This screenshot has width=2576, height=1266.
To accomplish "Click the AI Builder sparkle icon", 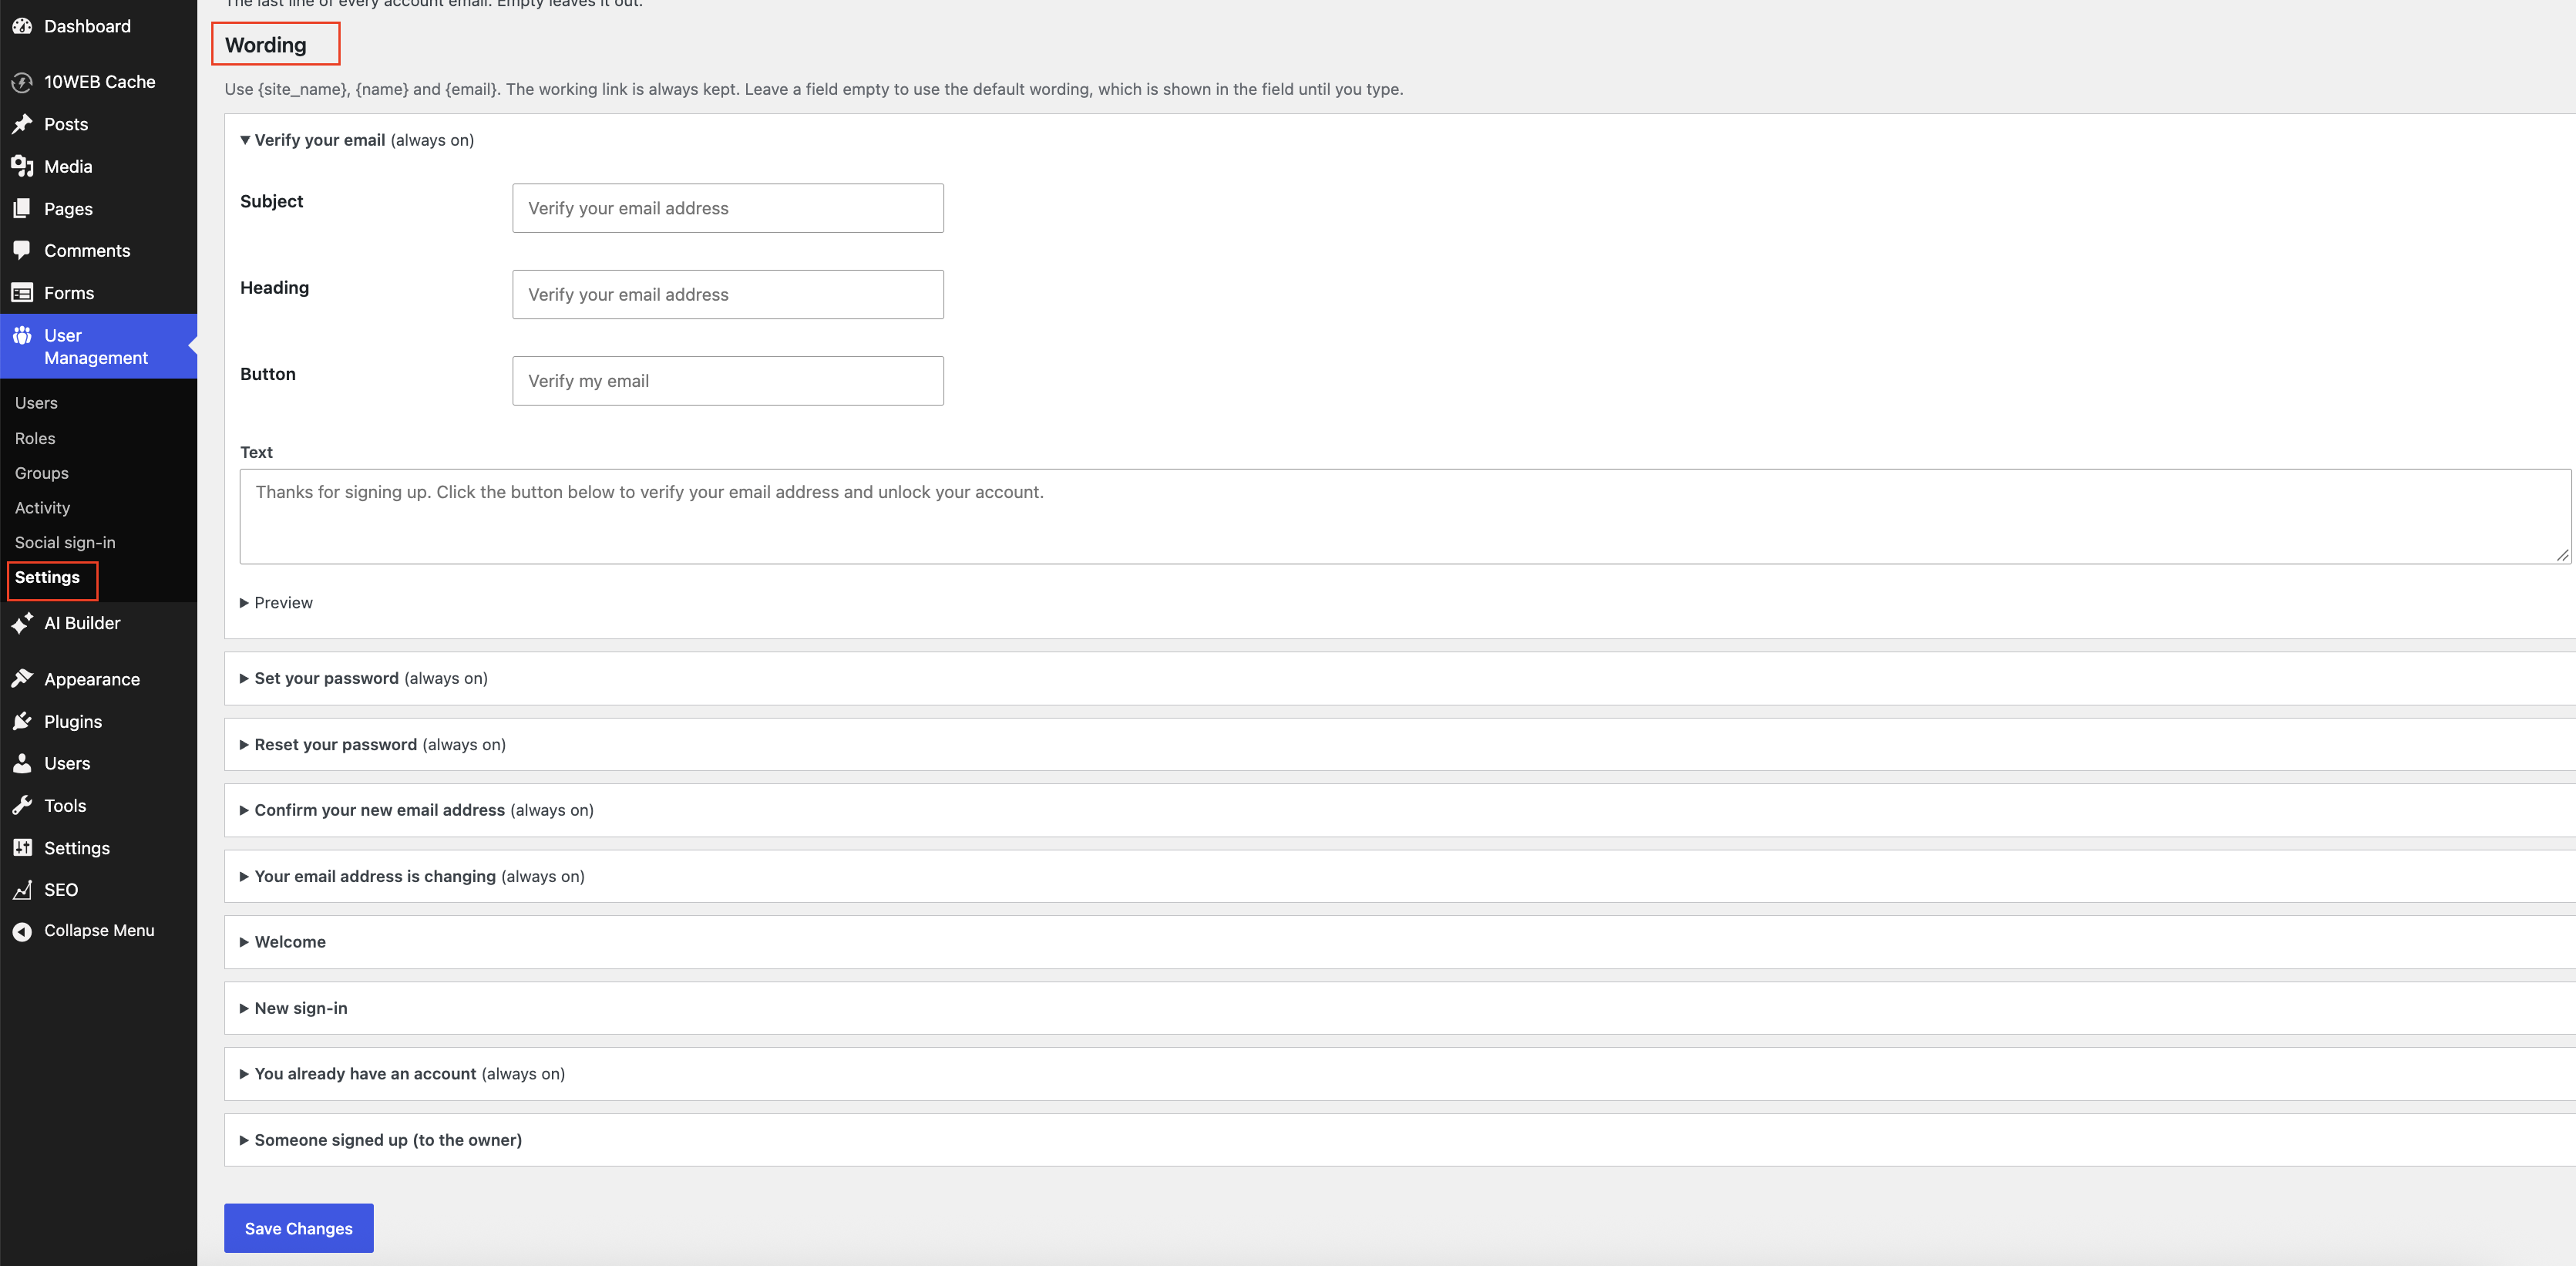I will [x=22, y=623].
